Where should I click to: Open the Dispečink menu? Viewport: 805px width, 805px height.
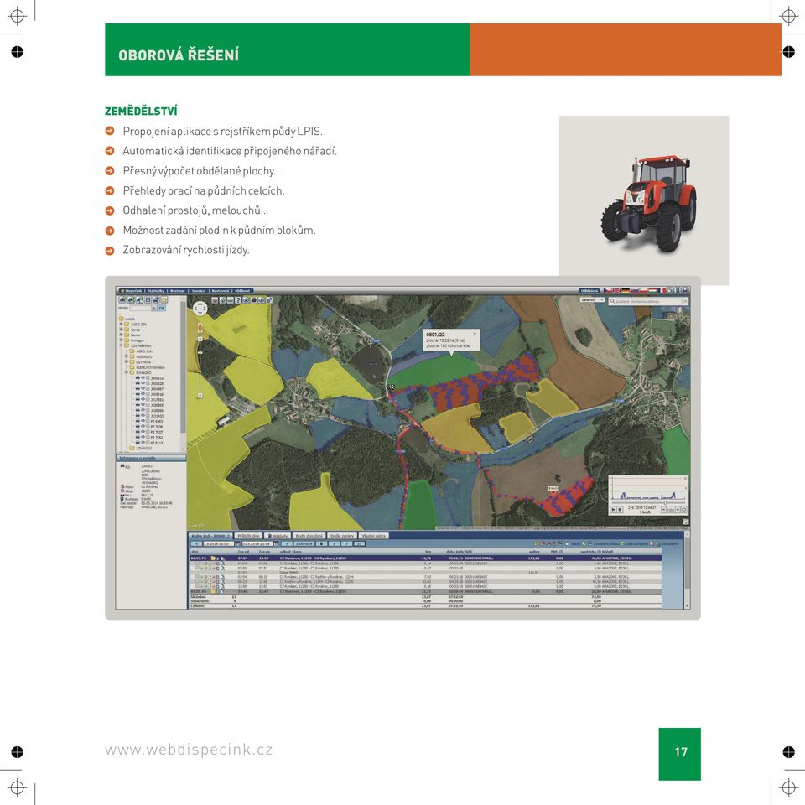[133, 291]
